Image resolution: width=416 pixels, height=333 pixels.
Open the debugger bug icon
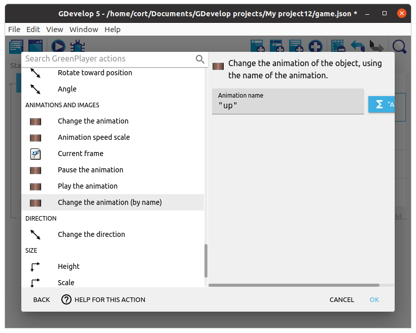(x=78, y=46)
